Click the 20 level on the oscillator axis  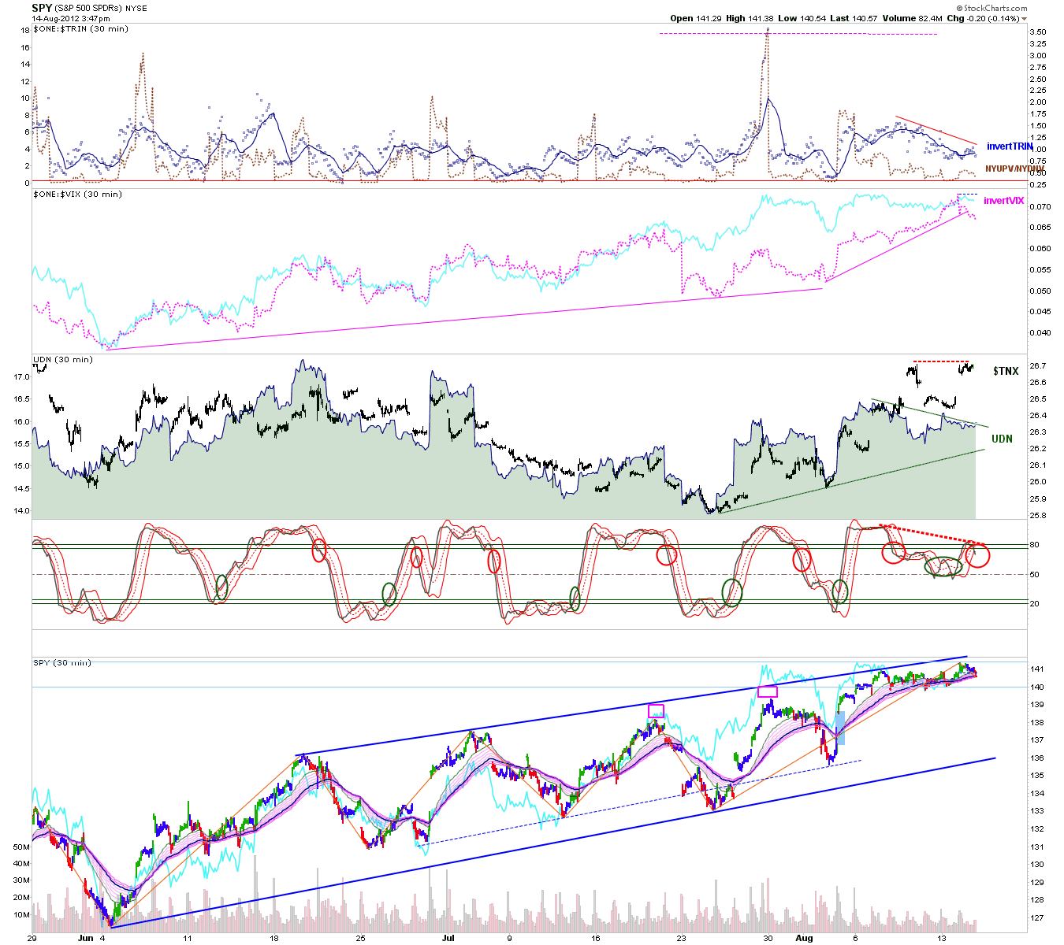pos(1034,603)
